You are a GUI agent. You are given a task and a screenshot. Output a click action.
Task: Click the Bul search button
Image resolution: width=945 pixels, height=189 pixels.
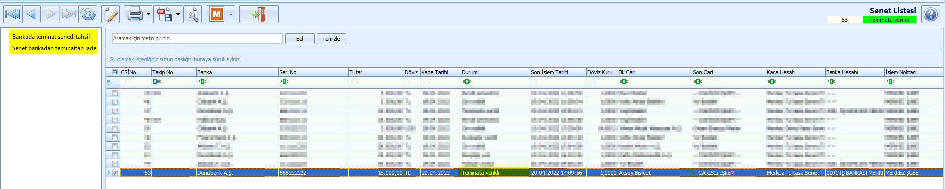point(300,39)
